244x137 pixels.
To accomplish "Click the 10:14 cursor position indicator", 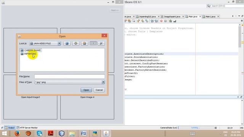I will [x=230, y=128].
